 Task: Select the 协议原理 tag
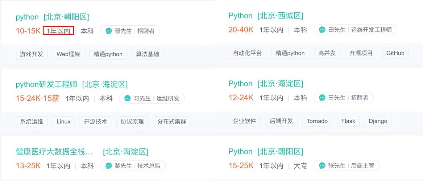point(132,122)
